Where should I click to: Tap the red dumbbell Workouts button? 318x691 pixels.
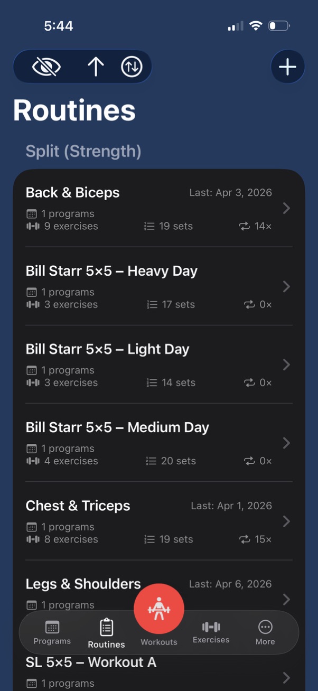point(159,608)
